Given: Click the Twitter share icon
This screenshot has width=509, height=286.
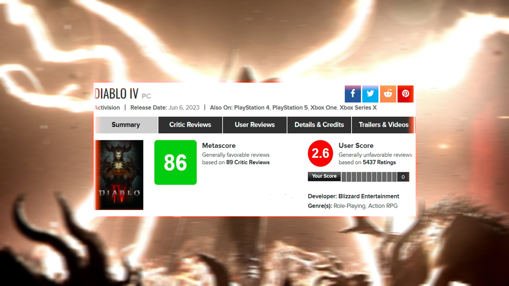Looking at the screenshot, I should click(x=370, y=93).
